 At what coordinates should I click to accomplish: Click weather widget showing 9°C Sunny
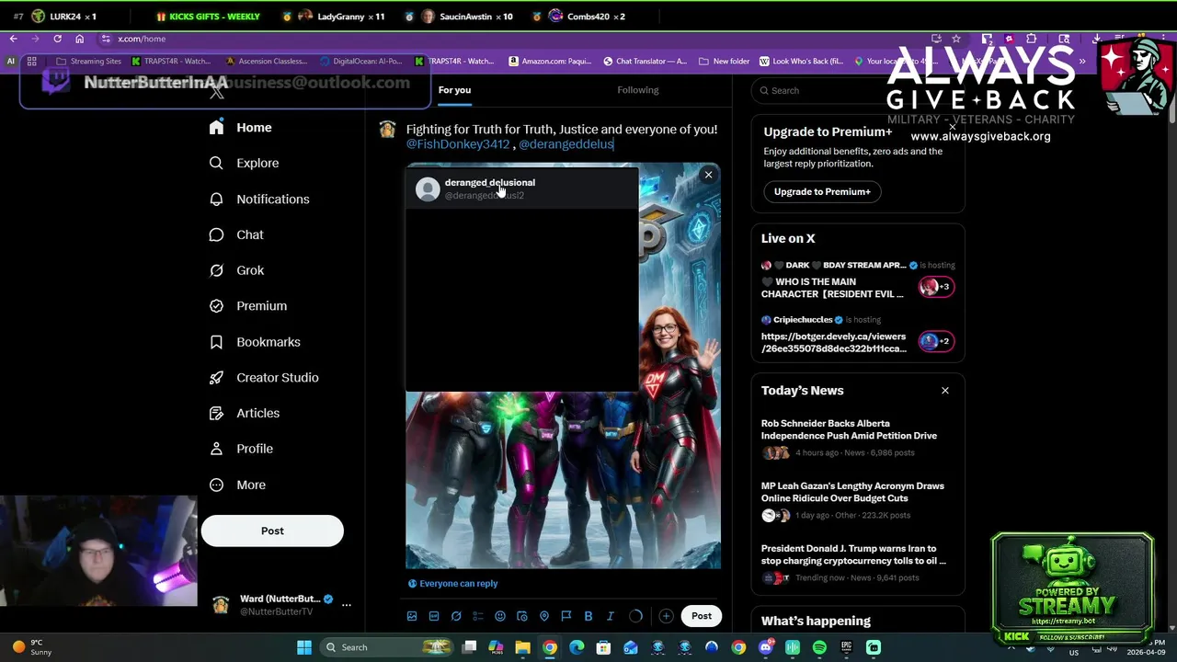[30, 647]
